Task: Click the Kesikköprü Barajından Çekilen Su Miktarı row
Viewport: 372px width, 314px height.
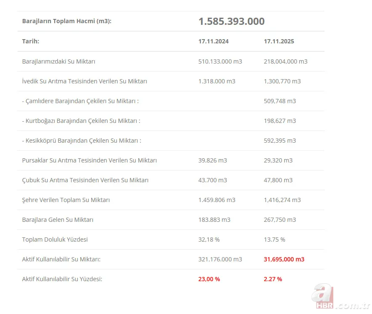Action: coord(82,141)
